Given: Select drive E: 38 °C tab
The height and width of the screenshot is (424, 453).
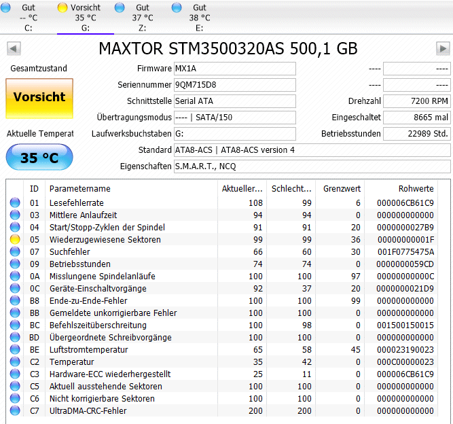Looking at the screenshot, I should (200, 18).
